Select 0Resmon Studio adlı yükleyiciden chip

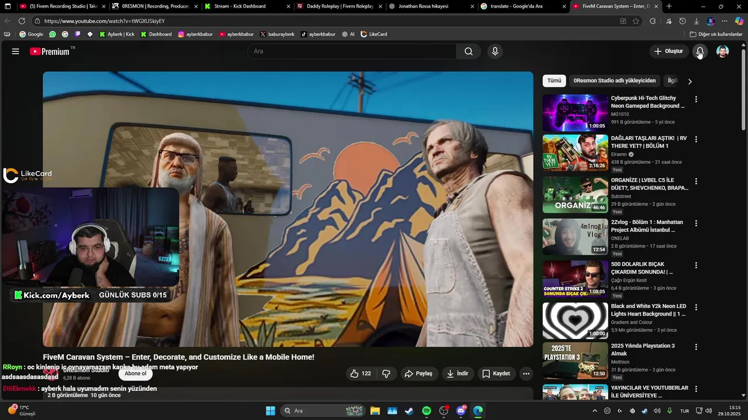pyautogui.click(x=615, y=80)
